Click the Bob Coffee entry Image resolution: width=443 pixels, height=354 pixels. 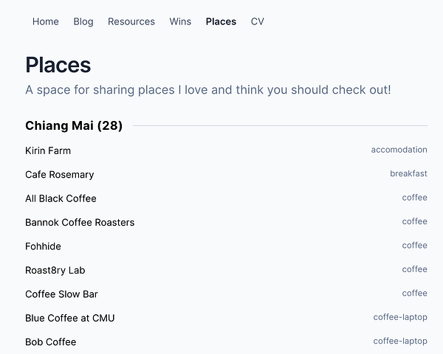tap(50, 342)
